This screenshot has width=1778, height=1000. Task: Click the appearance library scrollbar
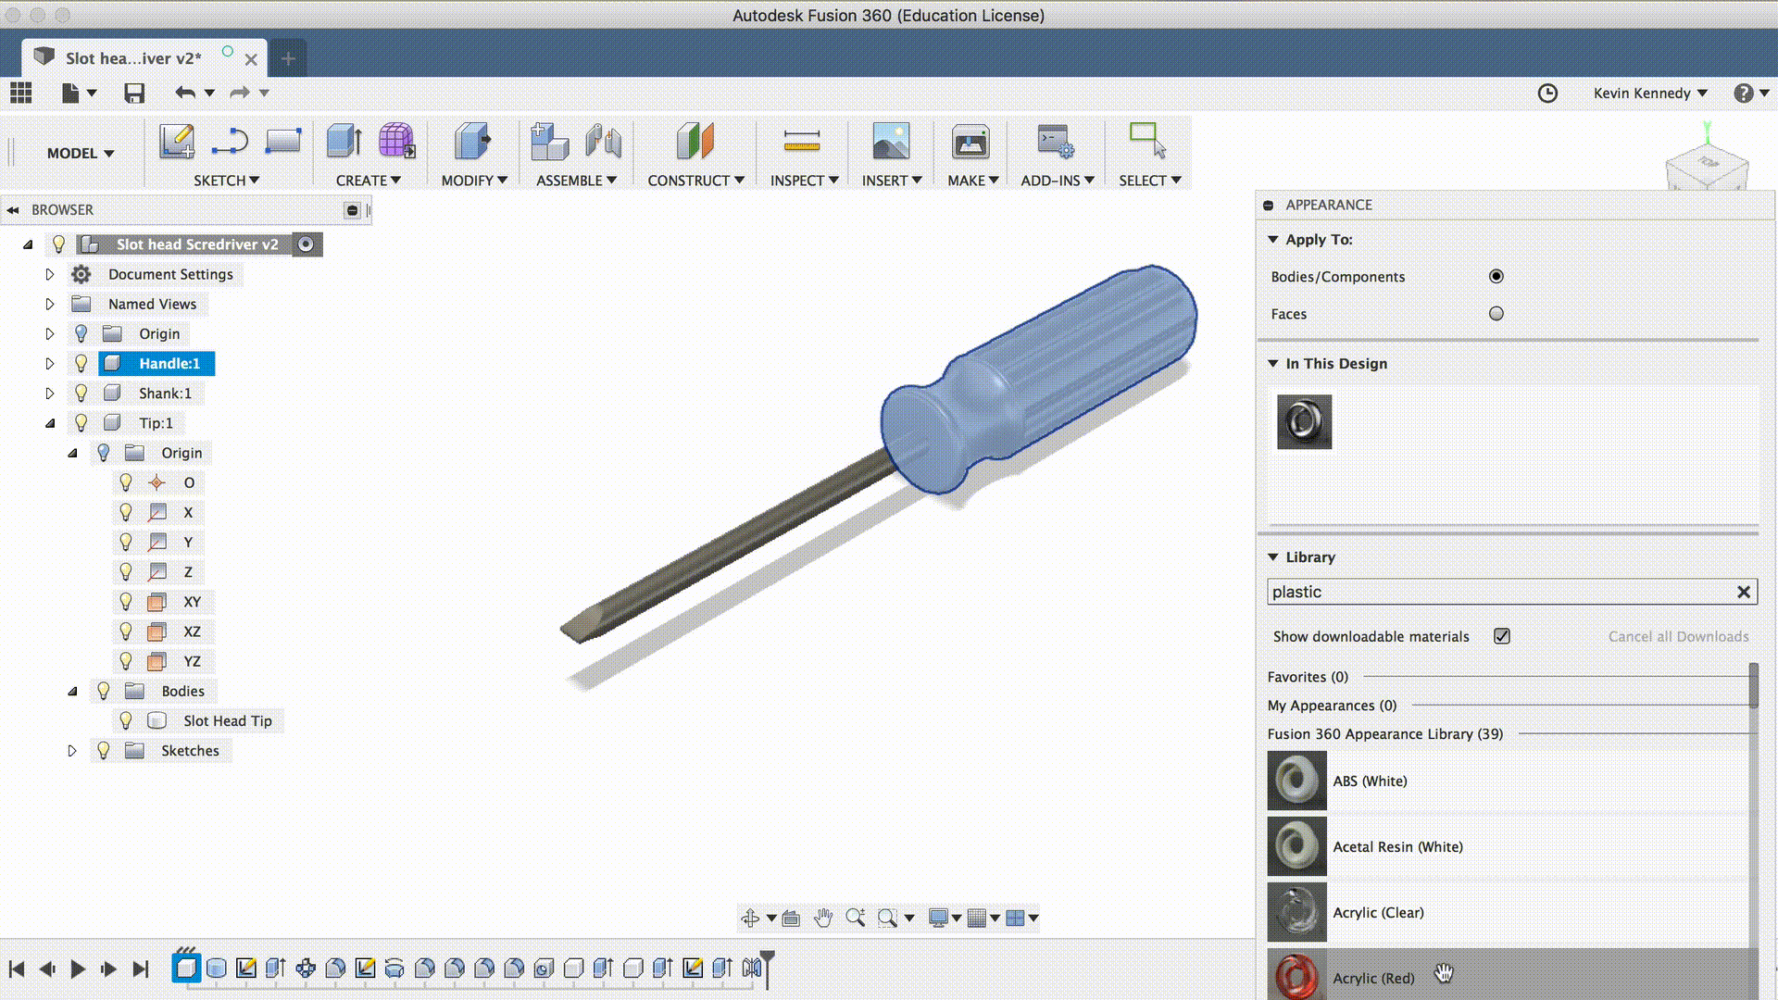pos(1753,685)
